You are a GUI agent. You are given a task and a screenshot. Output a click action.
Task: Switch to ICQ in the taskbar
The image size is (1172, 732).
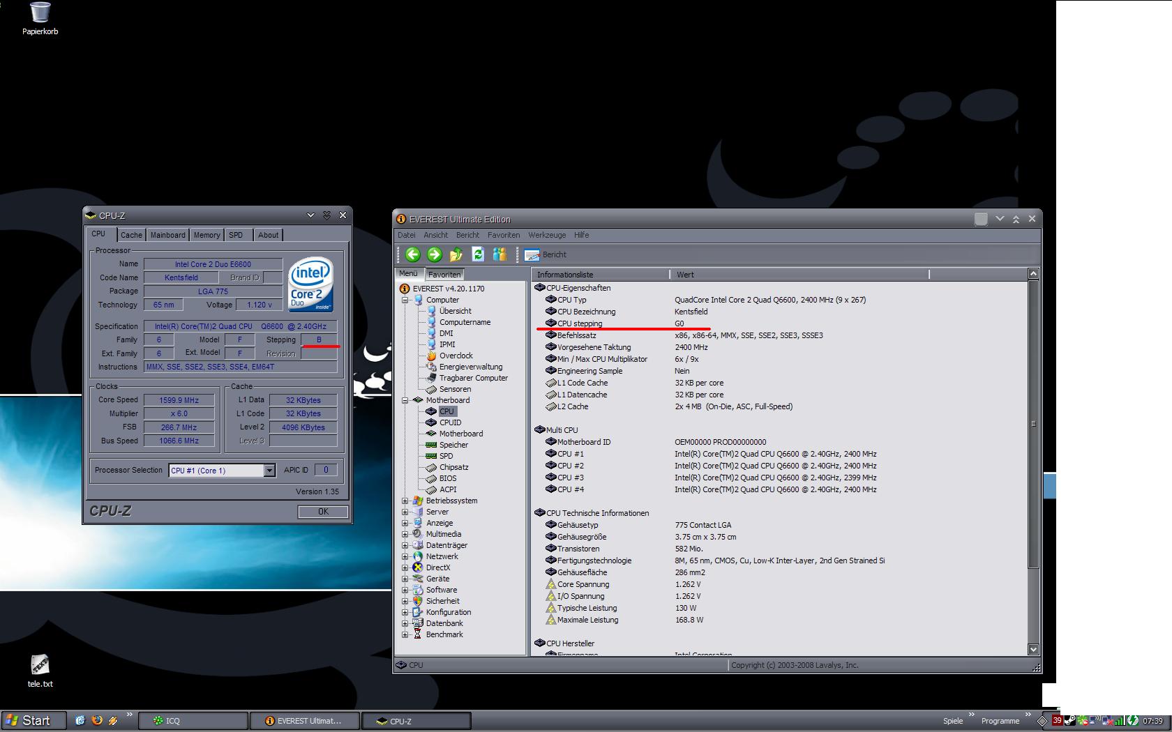(x=193, y=721)
